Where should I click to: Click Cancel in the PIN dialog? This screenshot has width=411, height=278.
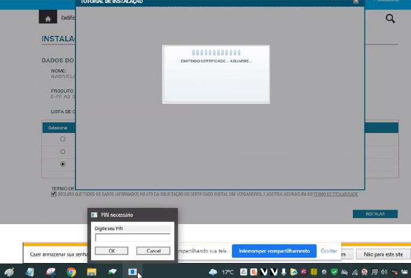tap(153, 250)
